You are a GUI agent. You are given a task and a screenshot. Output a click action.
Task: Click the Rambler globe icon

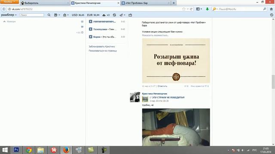(114, 15)
